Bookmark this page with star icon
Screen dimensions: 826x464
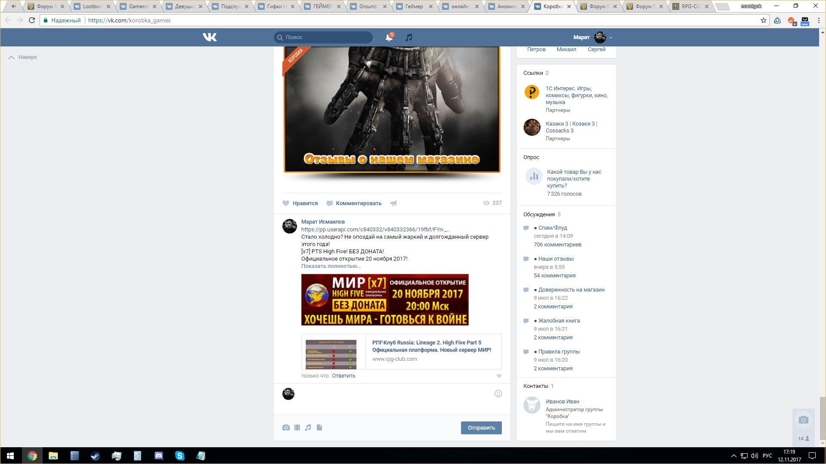[764, 20]
